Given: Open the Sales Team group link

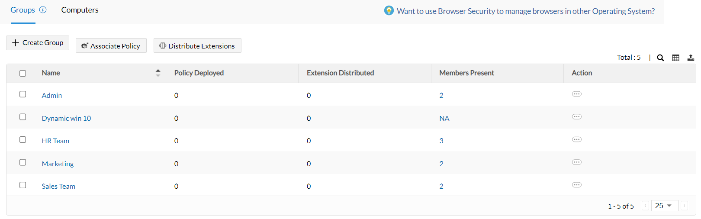Looking at the screenshot, I should (58, 186).
